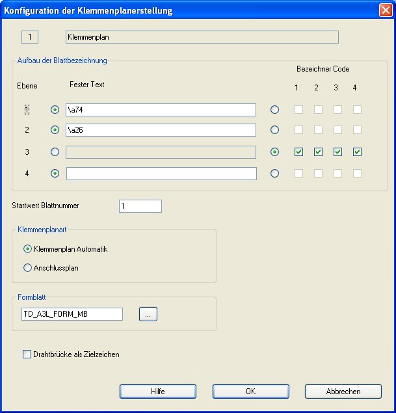Select Bezeichner Code radio for Ebene 3

pos(274,152)
